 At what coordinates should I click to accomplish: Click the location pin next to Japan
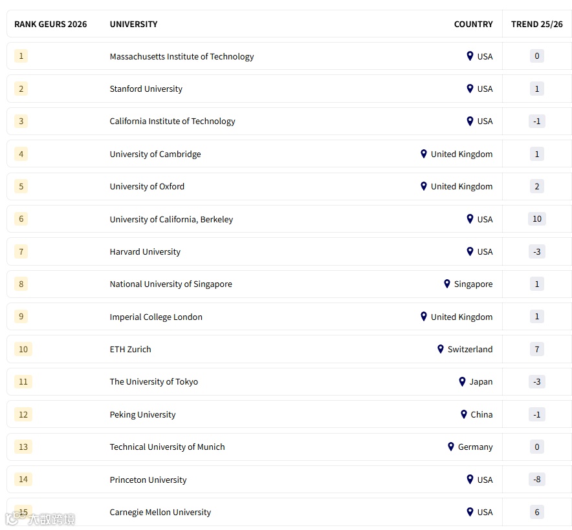[463, 381]
